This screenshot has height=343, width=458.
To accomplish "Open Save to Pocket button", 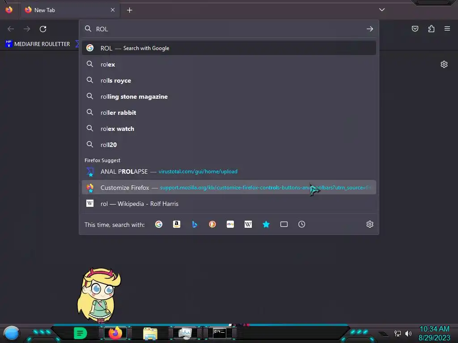I will click(415, 29).
